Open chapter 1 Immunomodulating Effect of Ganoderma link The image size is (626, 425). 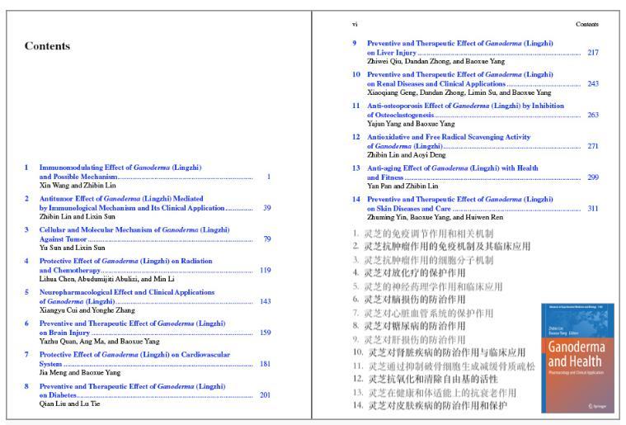point(120,172)
